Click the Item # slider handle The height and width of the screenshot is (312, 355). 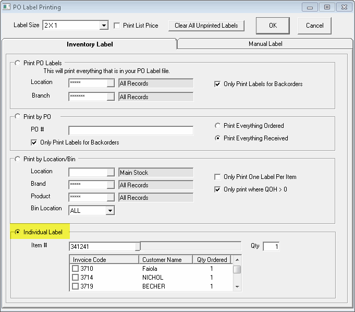(138, 246)
